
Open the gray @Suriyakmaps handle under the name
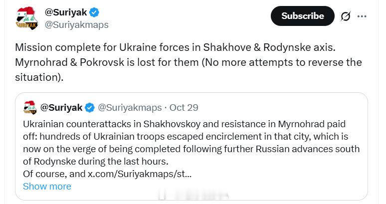tap(77, 24)
